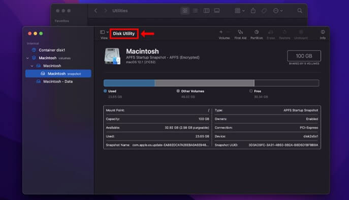Click the Restore toolbar icon
Viewport: 349px width, 200px height.
click(x=284, y=32)
